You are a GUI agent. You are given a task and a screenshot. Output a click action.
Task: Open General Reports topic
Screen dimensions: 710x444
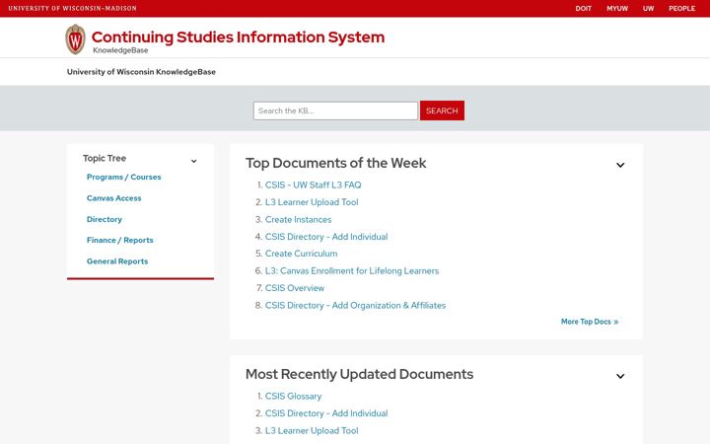point(117,261)
